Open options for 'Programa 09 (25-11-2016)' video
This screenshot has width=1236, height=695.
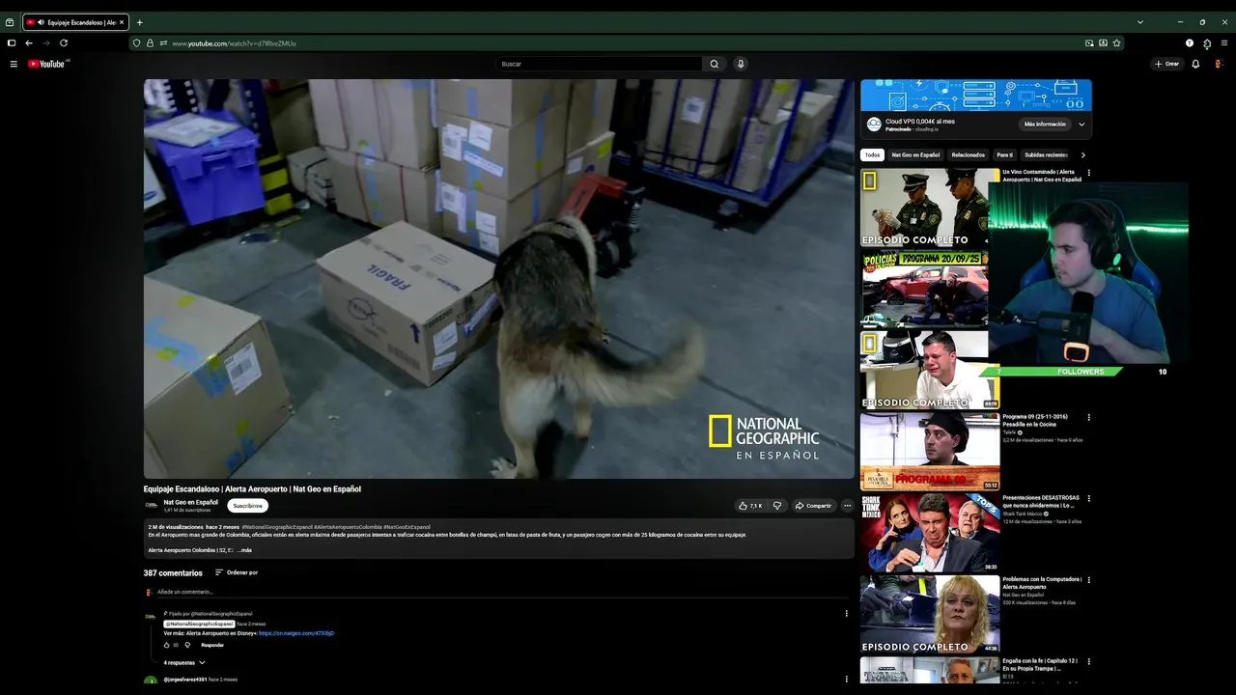click(1088, 417)
